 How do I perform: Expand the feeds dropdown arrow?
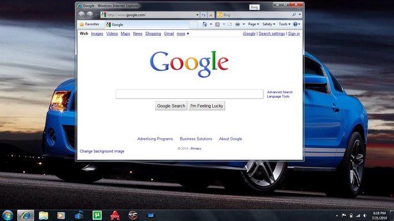(224, 24)
